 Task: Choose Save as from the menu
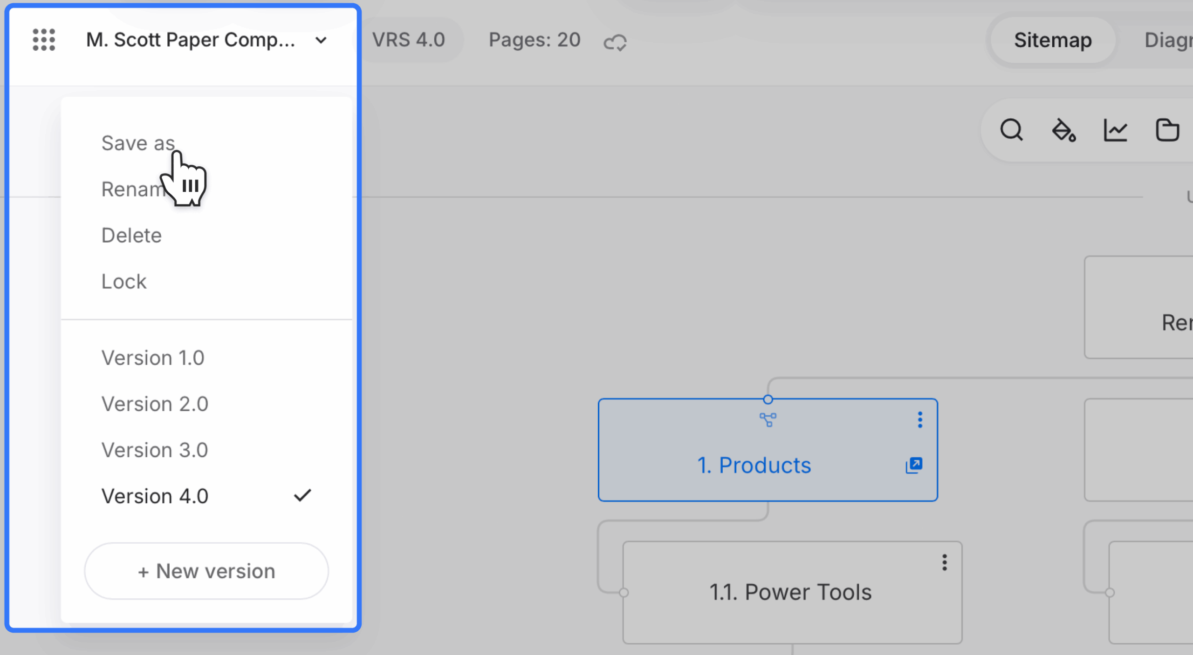[x=138, y=143]
